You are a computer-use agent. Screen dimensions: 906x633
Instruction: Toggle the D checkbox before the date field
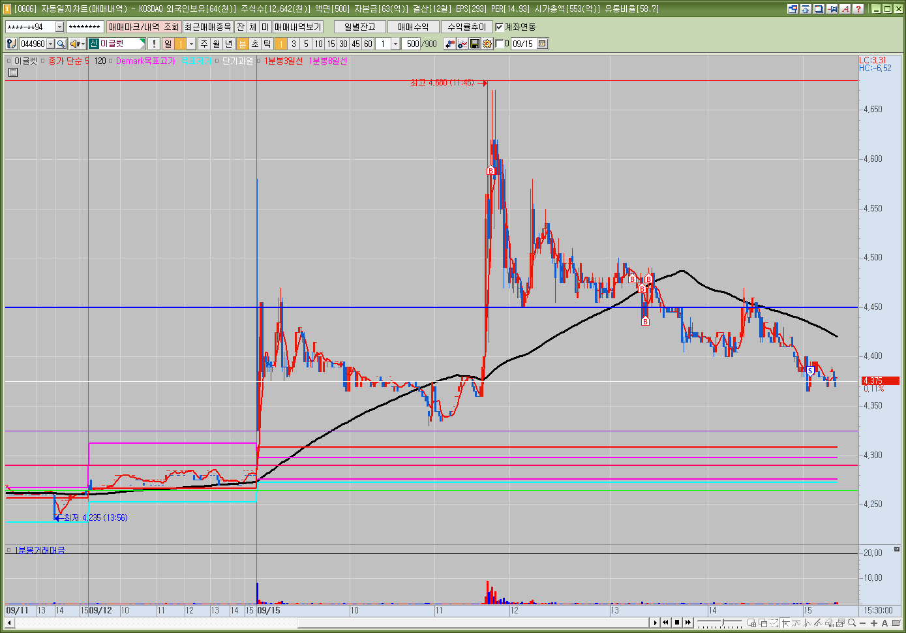(x=500, y=44)
